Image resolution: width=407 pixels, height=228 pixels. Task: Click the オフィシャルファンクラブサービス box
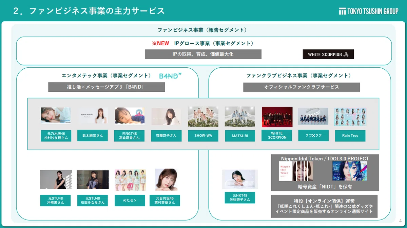(302, 87)
